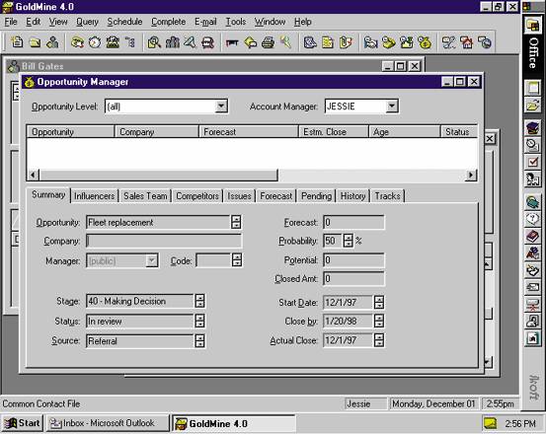Viewport: 546px width, 434px height.
Task: Click the desk table toolbar icon
Action: (232, 42)
